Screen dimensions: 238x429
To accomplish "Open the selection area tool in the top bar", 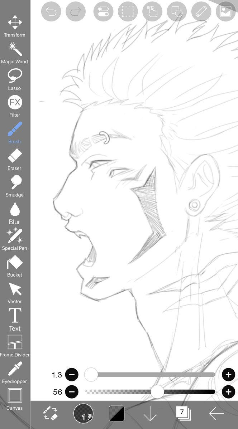I will click(x=128, y=11).
